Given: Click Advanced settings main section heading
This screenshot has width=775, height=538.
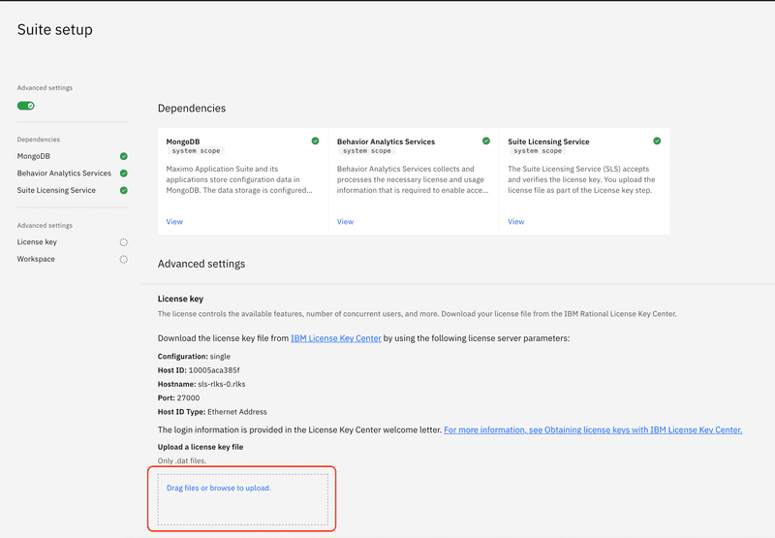Looking at the screenshot, I should click(201, 264).
